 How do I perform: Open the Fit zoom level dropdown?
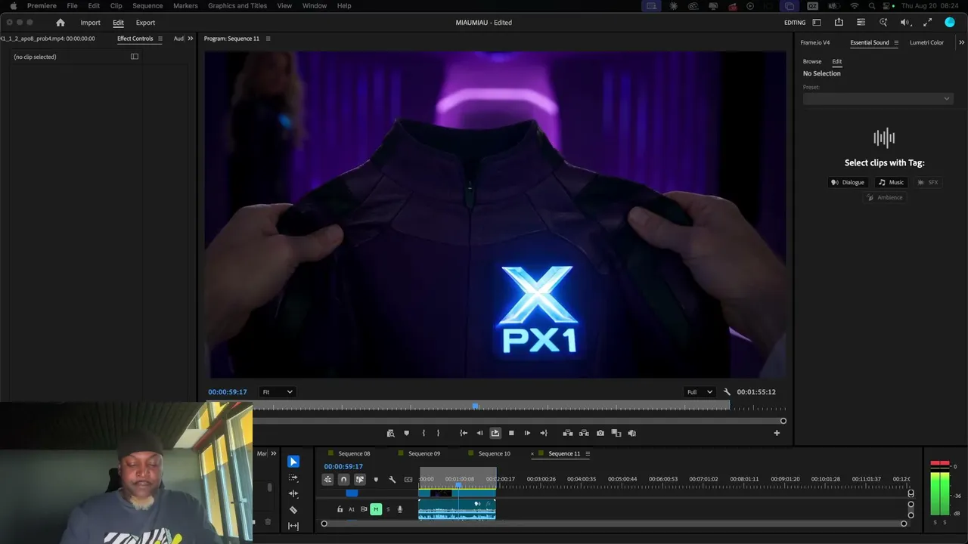coord(278,392)
